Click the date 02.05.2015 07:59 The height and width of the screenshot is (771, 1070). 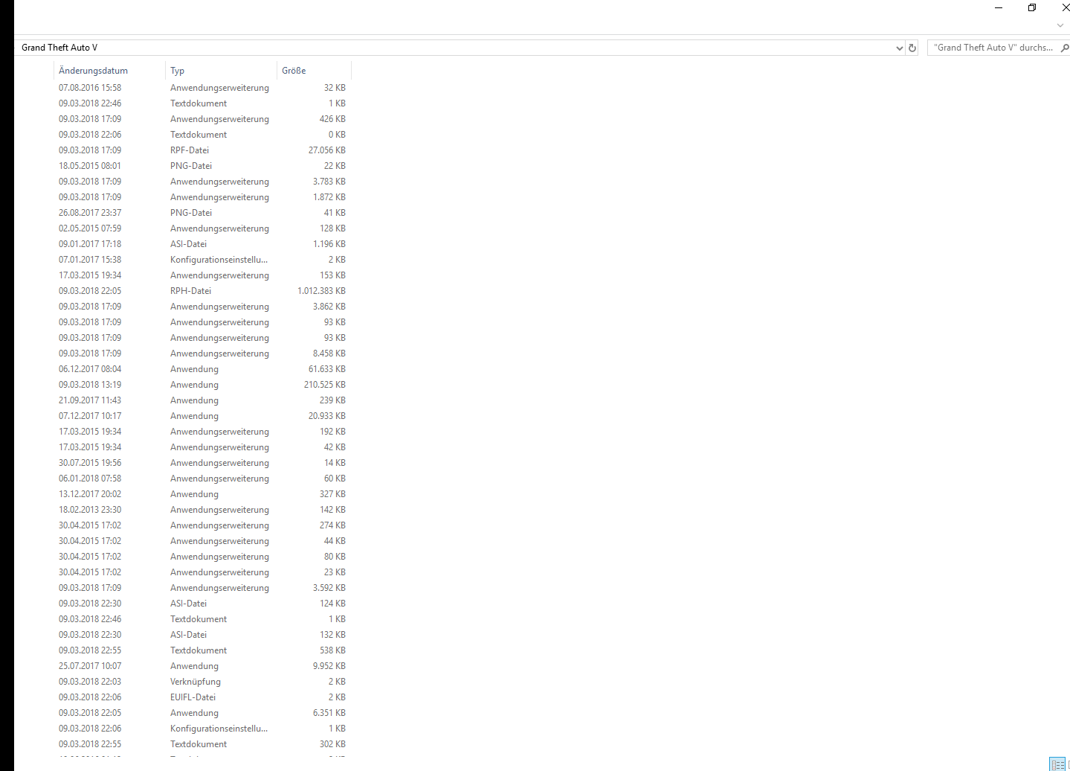point(90,228)
